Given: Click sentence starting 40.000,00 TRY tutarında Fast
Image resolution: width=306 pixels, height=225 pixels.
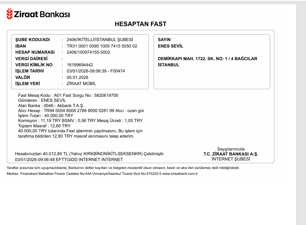Looking at the screenshot, I should click(80, 131).
